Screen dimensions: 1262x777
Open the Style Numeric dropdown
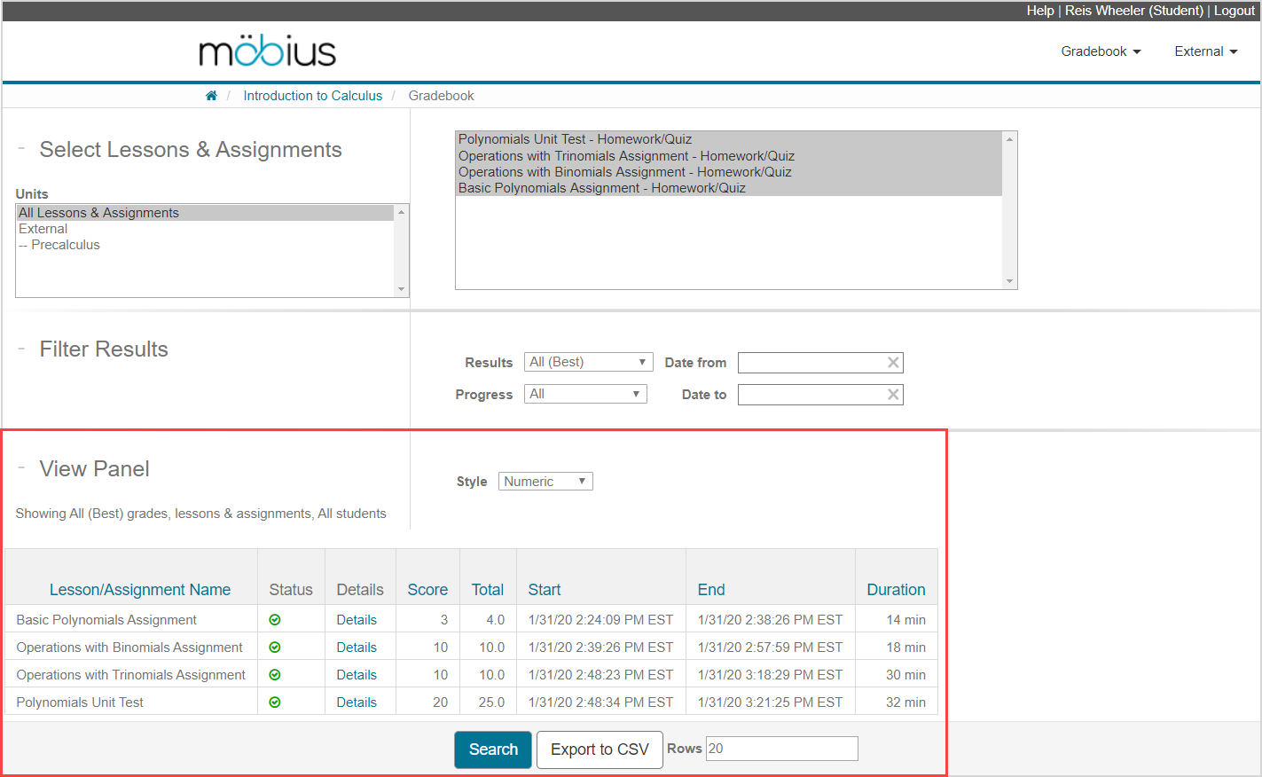[545, 482]
